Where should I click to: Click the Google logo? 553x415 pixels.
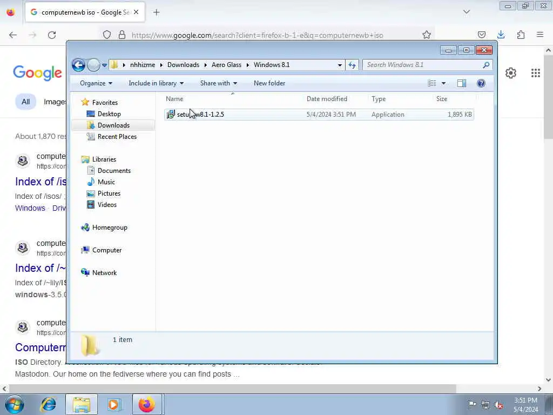[37, 73]
